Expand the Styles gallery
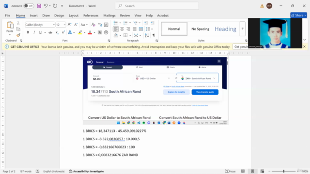This screenshot has height=174, width=310. tap(243, 29)
